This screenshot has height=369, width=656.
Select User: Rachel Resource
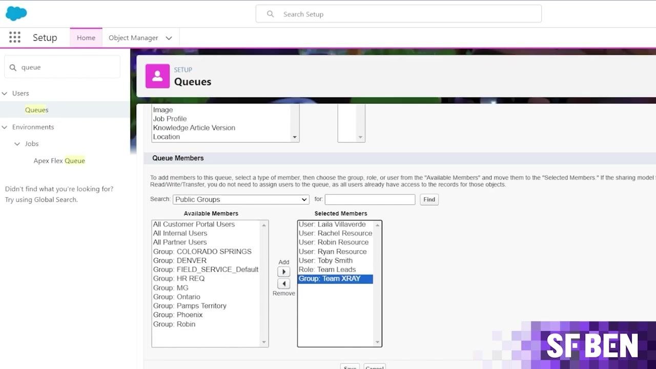click(336, 233)
